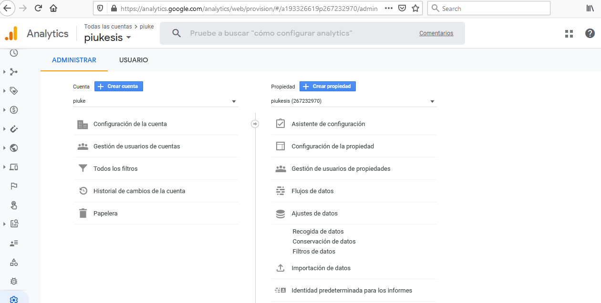Screen dimensions: 601x303
Task: Open the browser Library icon
Action: click(x=590, y=8)
